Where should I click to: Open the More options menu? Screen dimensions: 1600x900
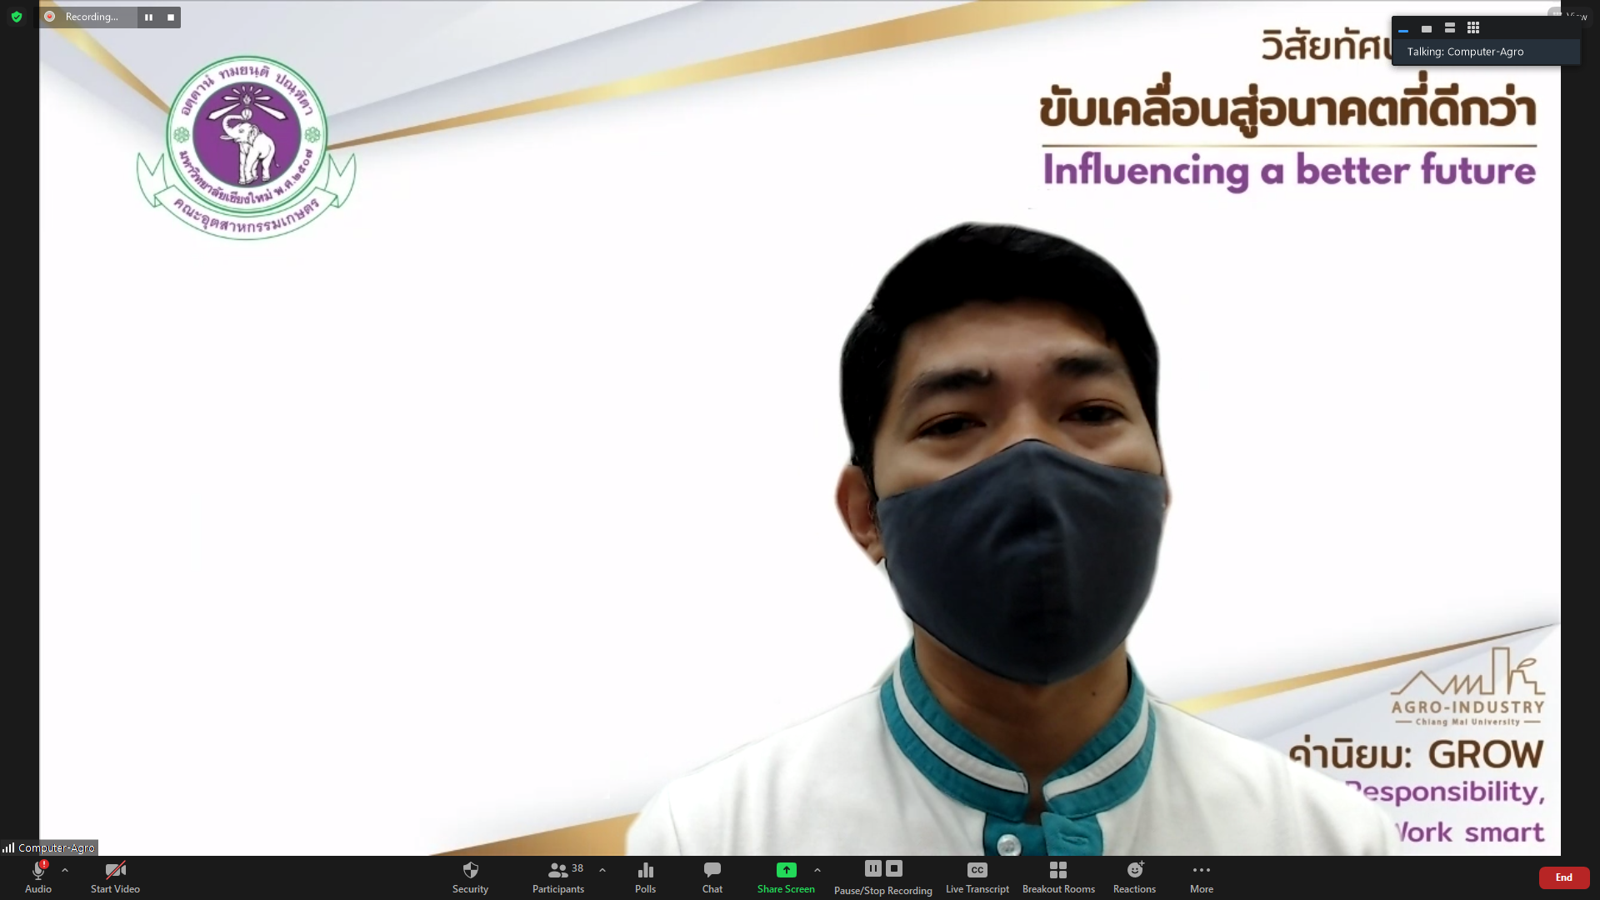click(x=1202, y=877)
